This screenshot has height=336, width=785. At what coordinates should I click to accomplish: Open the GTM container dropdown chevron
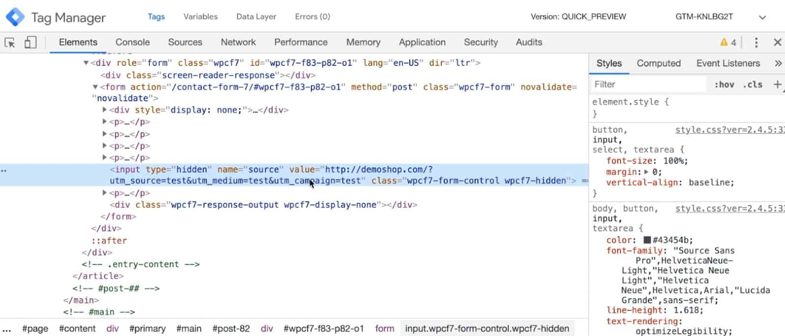pos(762,17)
